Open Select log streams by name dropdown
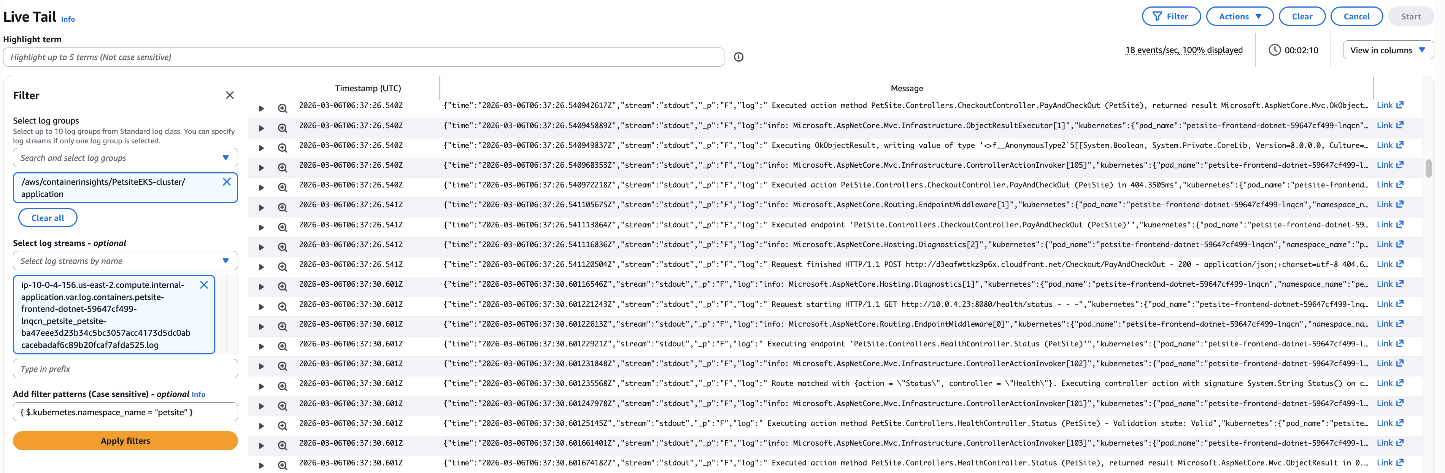1445x473 pixels. pos(125,261)
